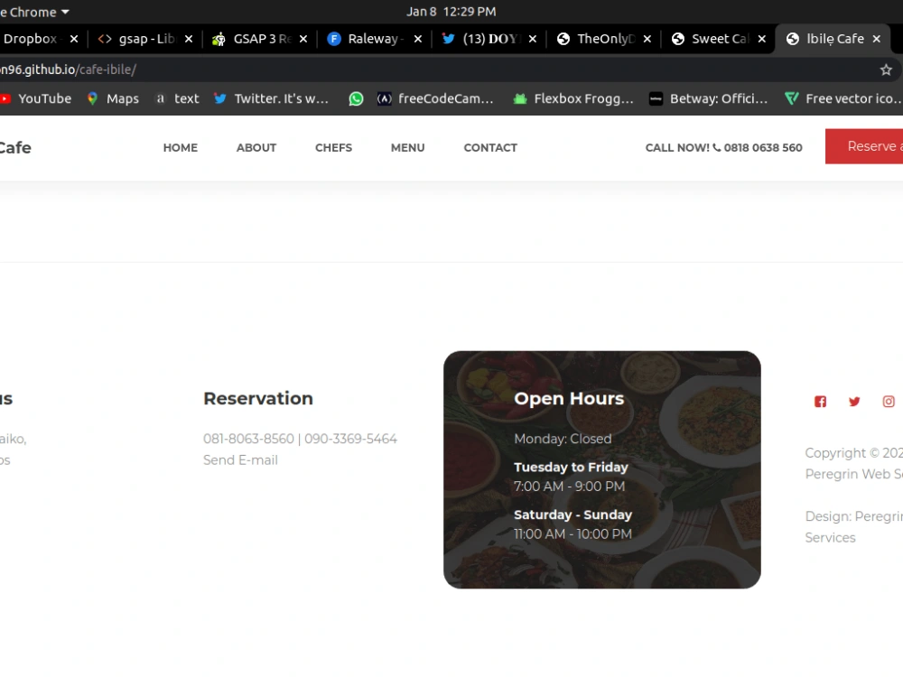Open the Twitter social icon in footer
903x677 pixels.
pos(854,402)
